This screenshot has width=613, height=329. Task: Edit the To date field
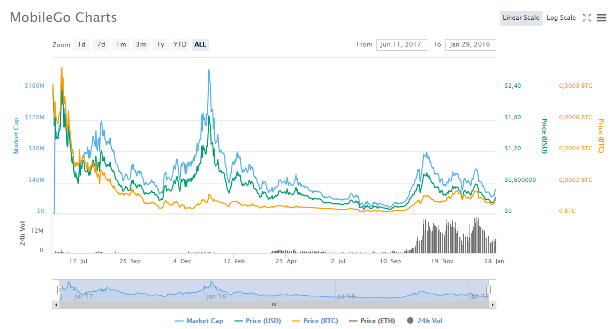click(x=471, y=44)
